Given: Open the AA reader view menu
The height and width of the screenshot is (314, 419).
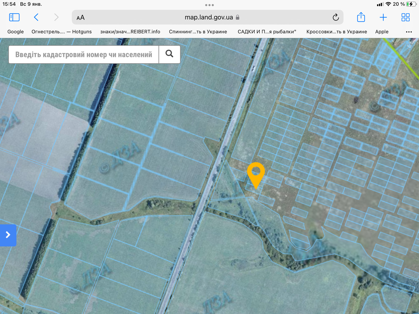Looking at the screenshot, I should pos(80,18).
